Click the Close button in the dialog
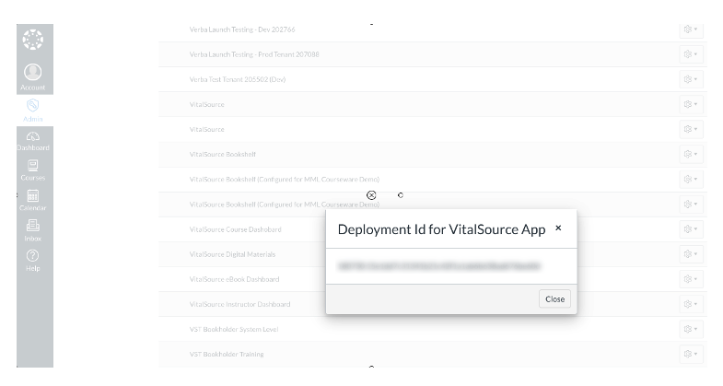723x386 pixels. (554, 298)
